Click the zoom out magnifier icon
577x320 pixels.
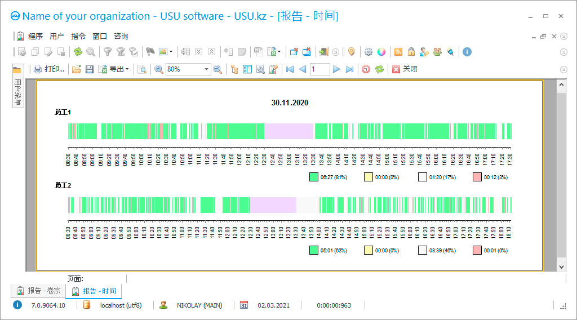[217, 69]
